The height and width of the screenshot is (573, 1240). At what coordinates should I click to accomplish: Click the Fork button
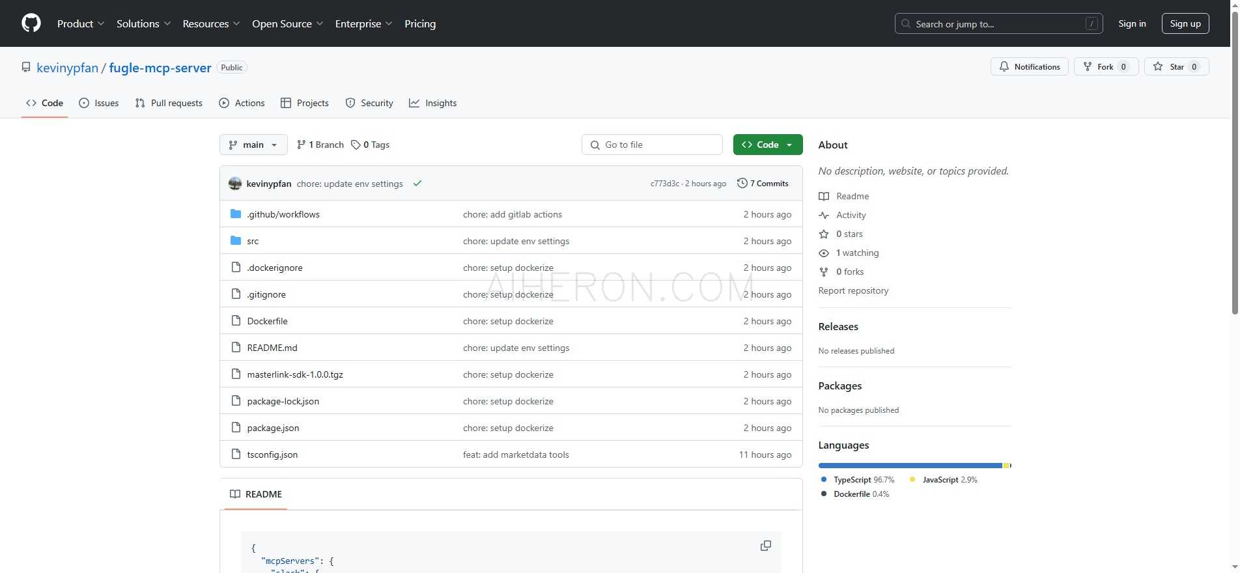1106,66
